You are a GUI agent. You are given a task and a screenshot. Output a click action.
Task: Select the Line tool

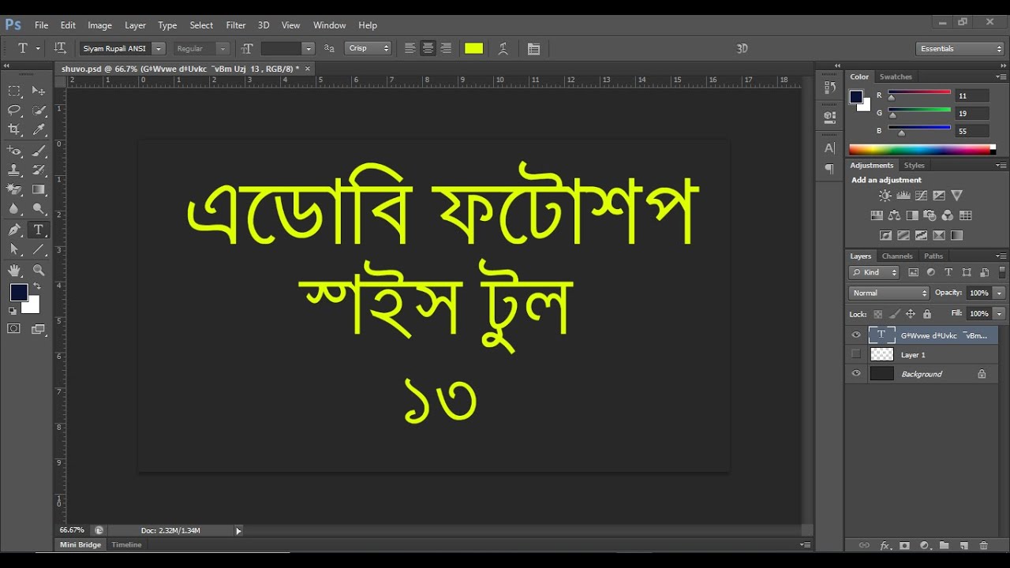click(39, 249)
